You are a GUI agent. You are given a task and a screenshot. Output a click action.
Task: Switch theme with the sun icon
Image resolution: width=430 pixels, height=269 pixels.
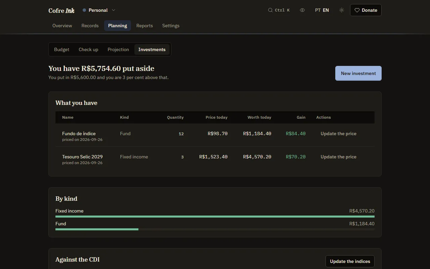(342, 10)
